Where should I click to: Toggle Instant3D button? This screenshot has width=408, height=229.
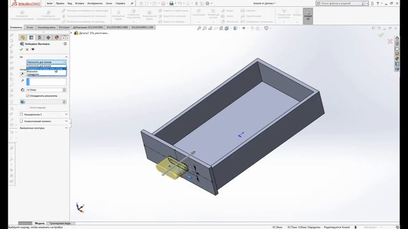pos(308,16)
